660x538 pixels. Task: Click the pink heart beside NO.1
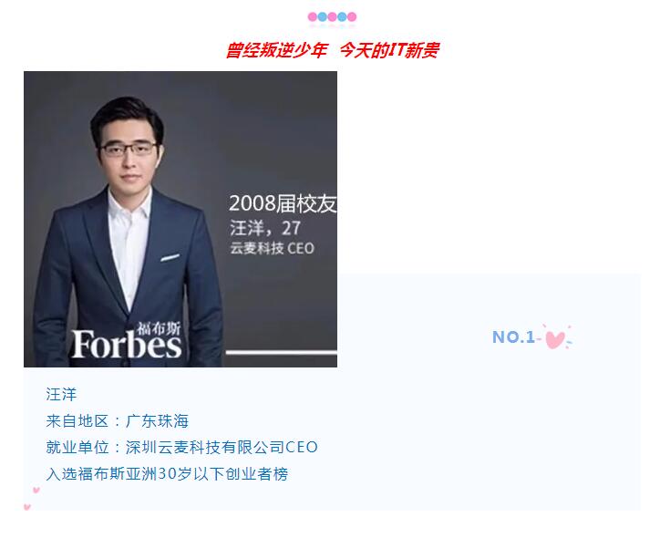(555, 339)
